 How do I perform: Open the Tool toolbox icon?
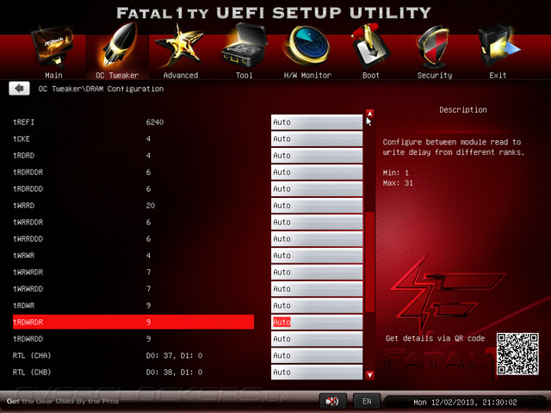[245, 46]
